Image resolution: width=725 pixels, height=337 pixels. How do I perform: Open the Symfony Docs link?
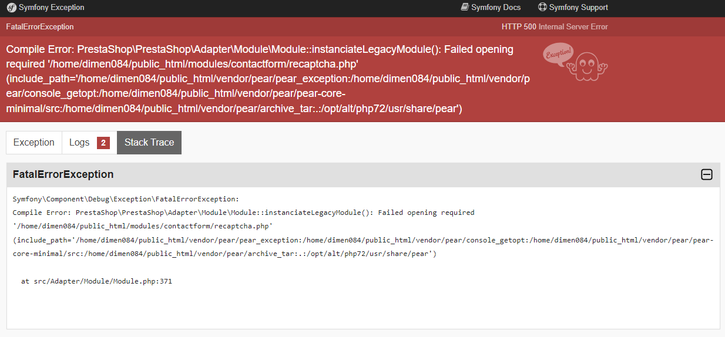pos(491,8)
